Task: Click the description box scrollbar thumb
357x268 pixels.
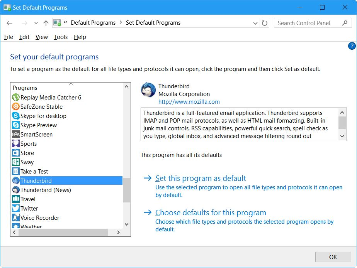Action: [x=342, y=123]
